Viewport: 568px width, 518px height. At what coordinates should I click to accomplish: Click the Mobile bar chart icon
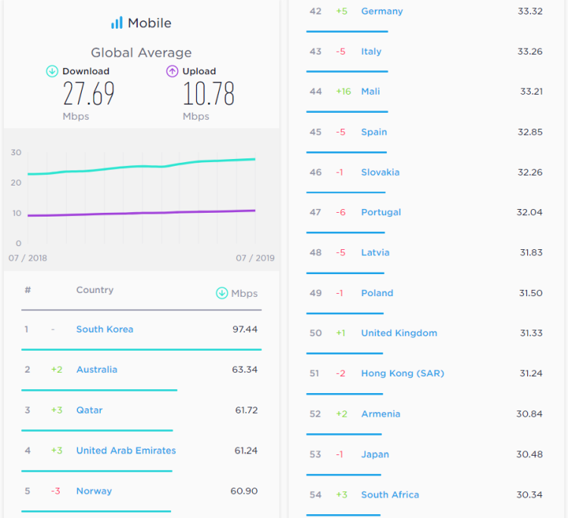117,23
